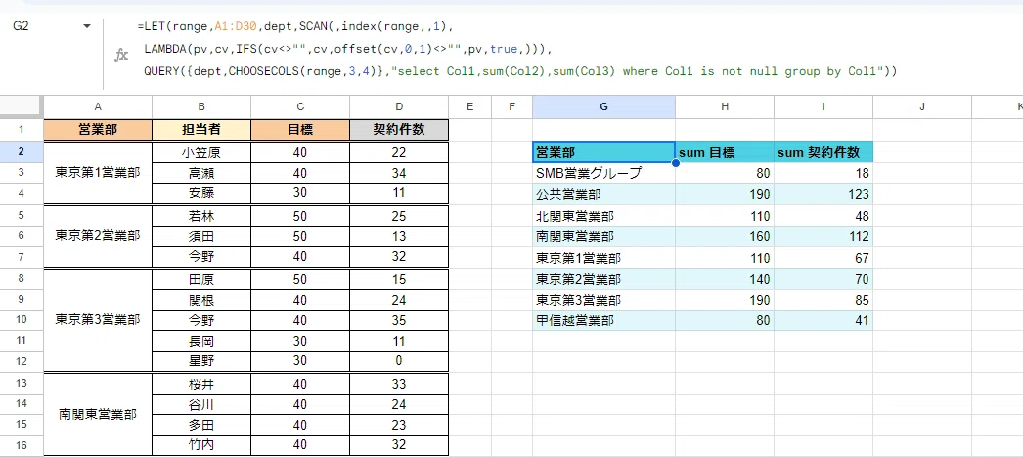This screenshot has width=1023, height=457.
Task: Select column H header
Action: (x=725, y=107)
